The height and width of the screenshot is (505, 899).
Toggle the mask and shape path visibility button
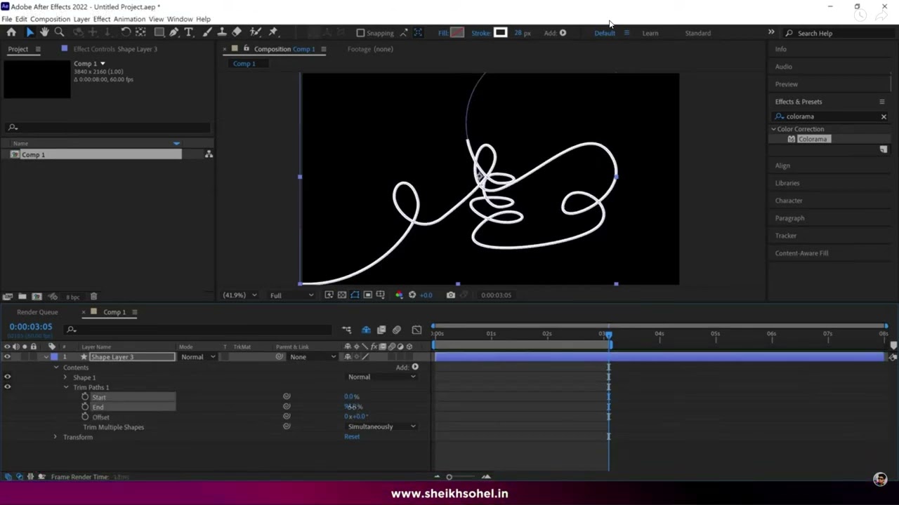point(355,295)
